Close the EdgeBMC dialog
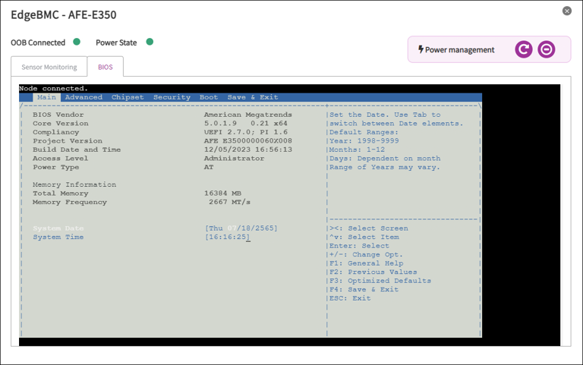The height and width of the screenshot is (365, 583). [566, 11]
